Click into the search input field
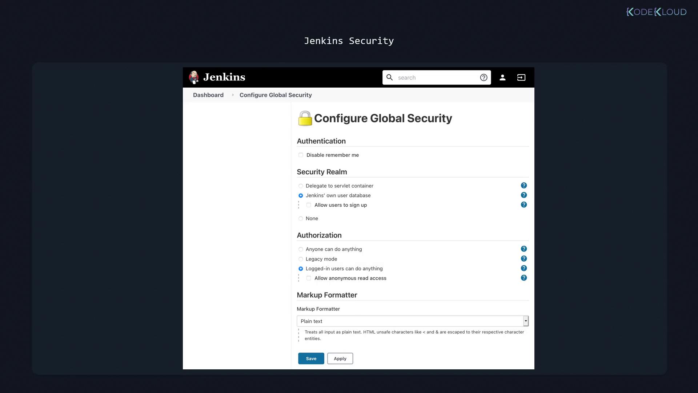 pos(436,78)
